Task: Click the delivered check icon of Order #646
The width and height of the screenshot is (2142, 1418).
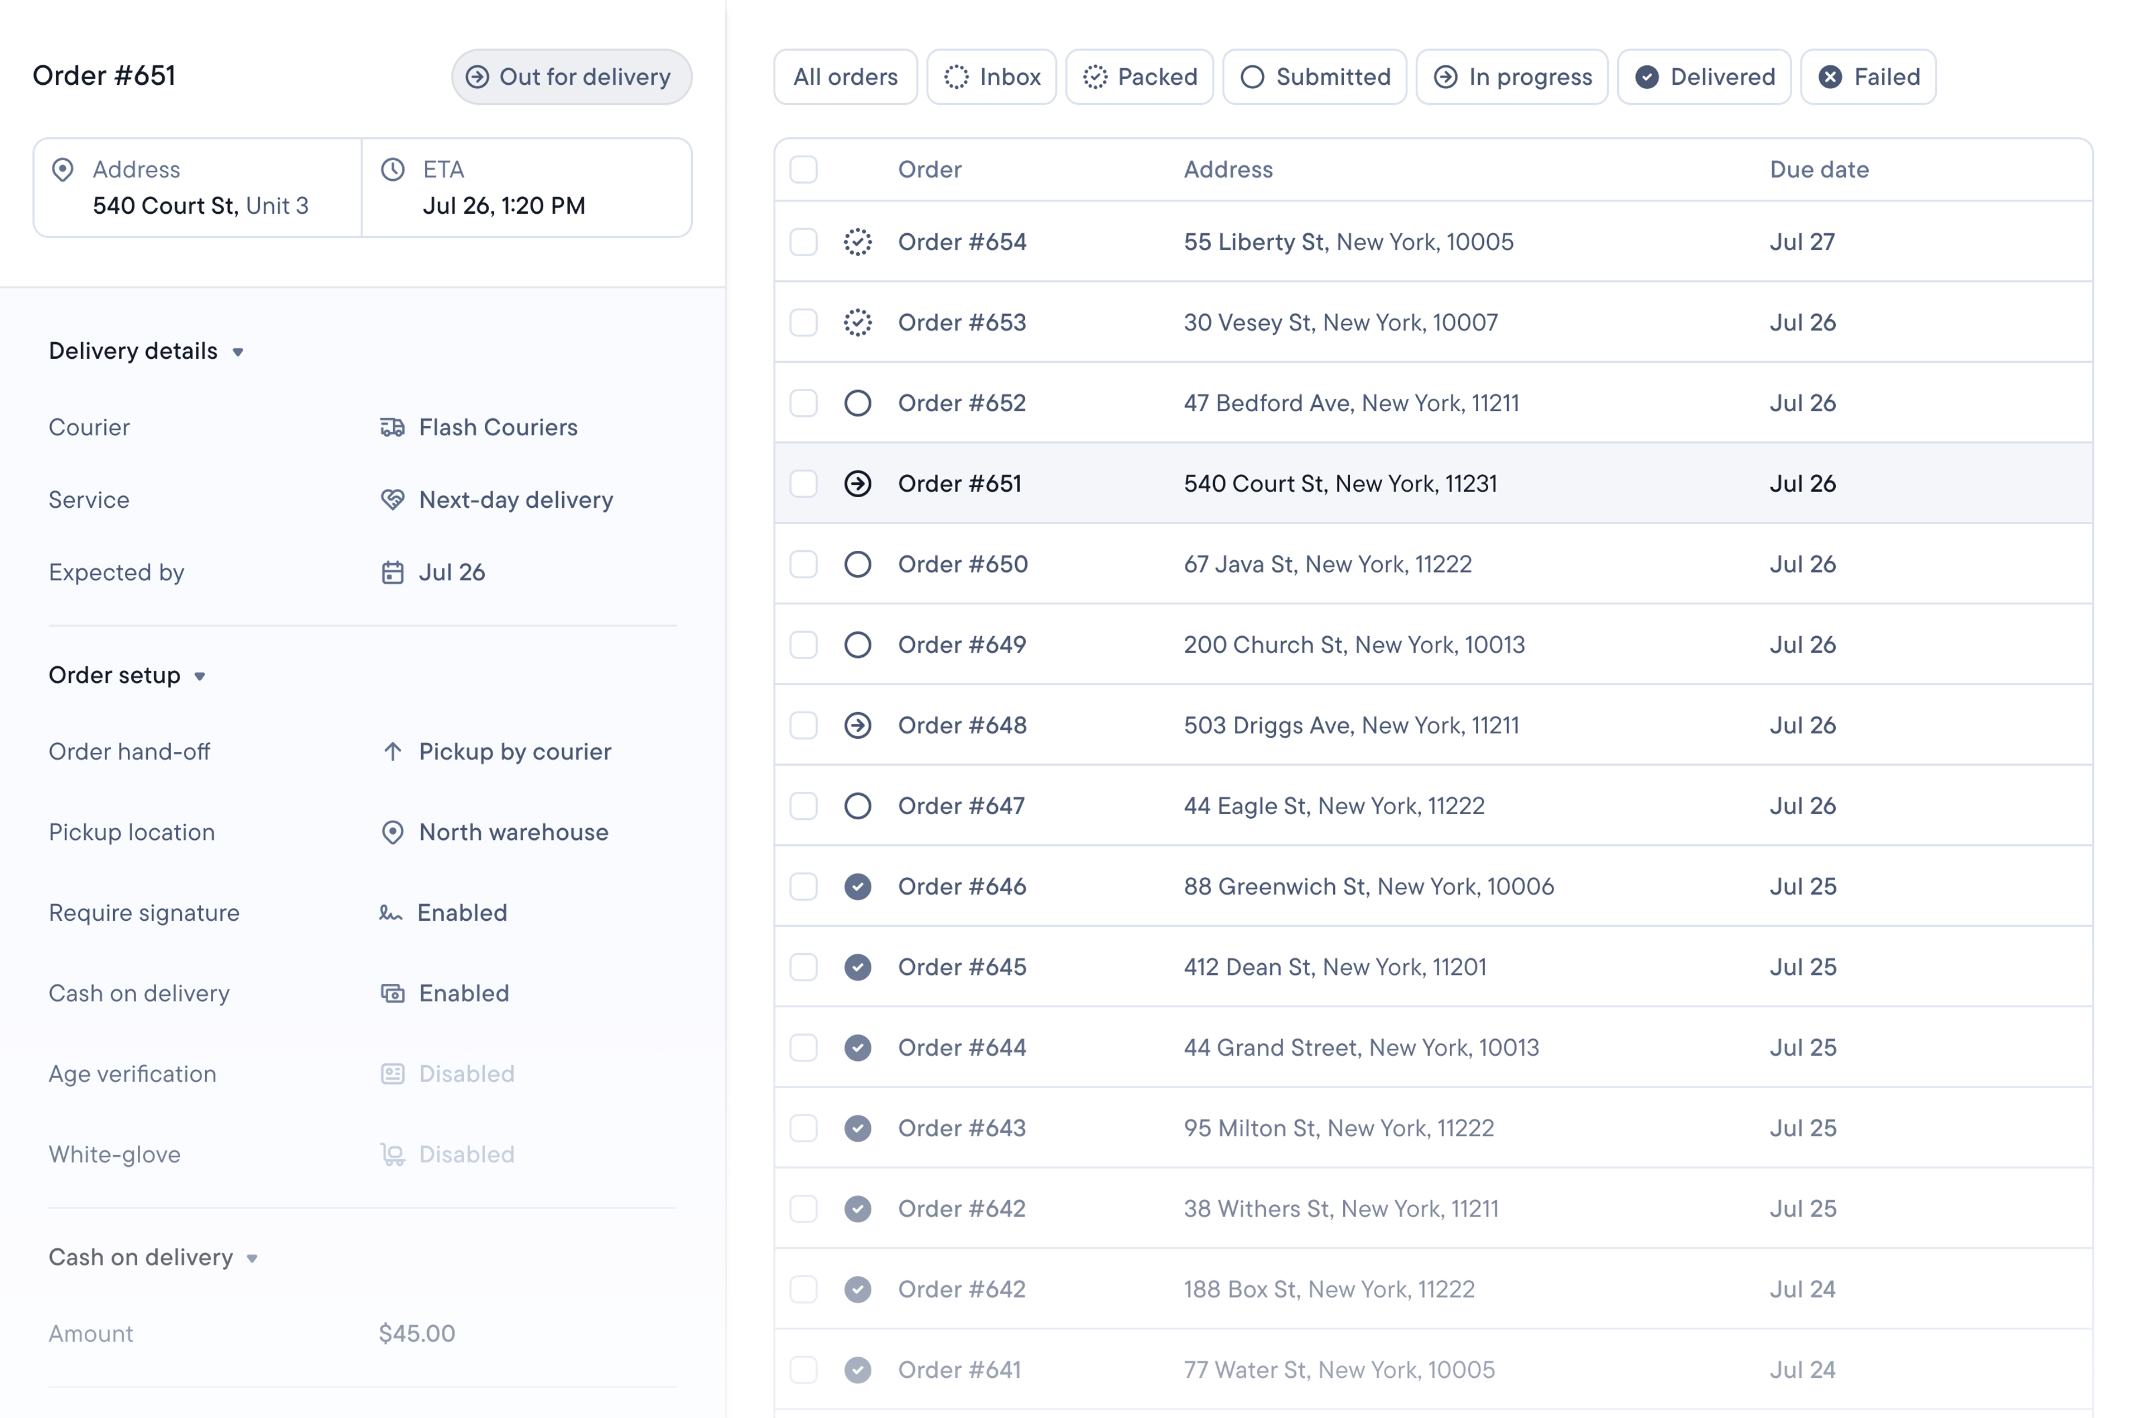Action: 858,886
